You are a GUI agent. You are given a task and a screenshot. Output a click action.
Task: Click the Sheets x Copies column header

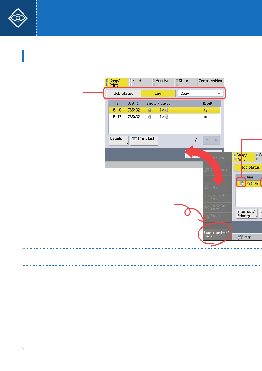(x=158, y=103)
